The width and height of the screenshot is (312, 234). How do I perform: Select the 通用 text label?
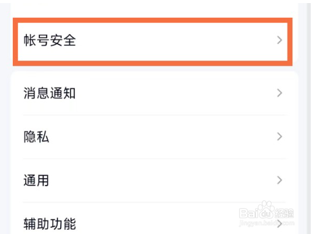click(36, 180)
